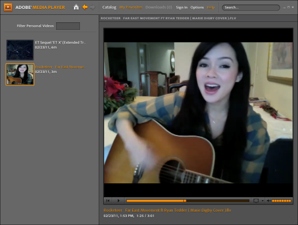The width and height of the screenshot is (298, 225).
Task: Skip to start with the previous-track button
Action: tap(108, 201)
